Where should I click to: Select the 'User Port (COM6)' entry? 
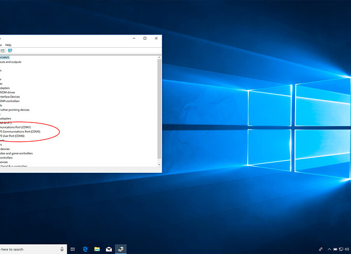[12, 136]
